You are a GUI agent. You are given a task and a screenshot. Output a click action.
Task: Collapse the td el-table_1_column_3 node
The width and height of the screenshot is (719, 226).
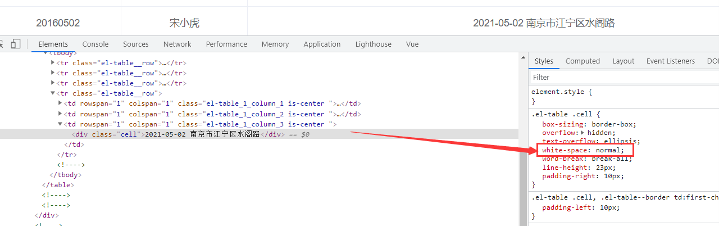click(61, 124)
